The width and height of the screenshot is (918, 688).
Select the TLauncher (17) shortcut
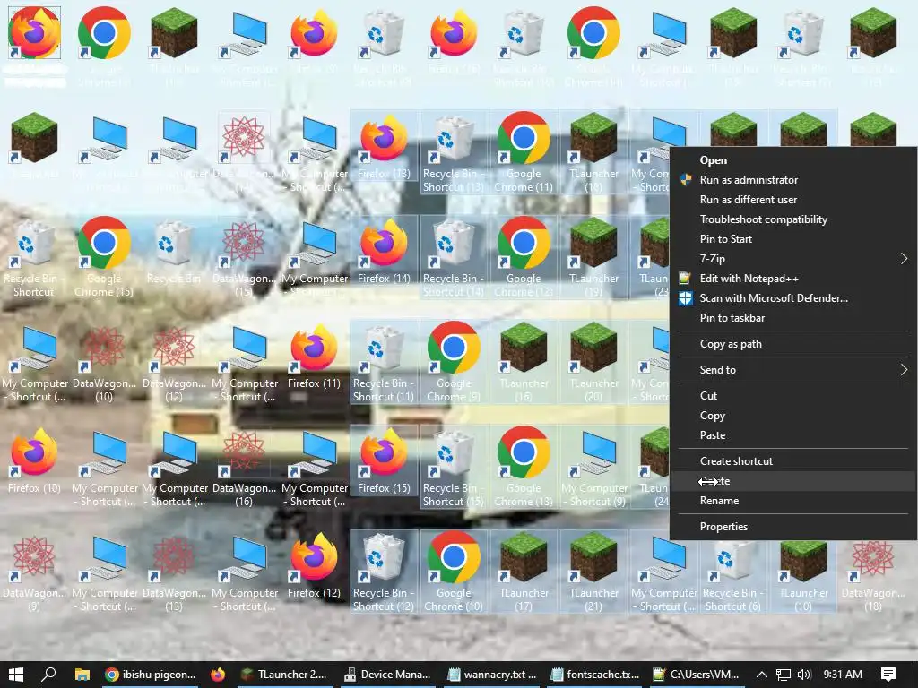click(524, 570)
